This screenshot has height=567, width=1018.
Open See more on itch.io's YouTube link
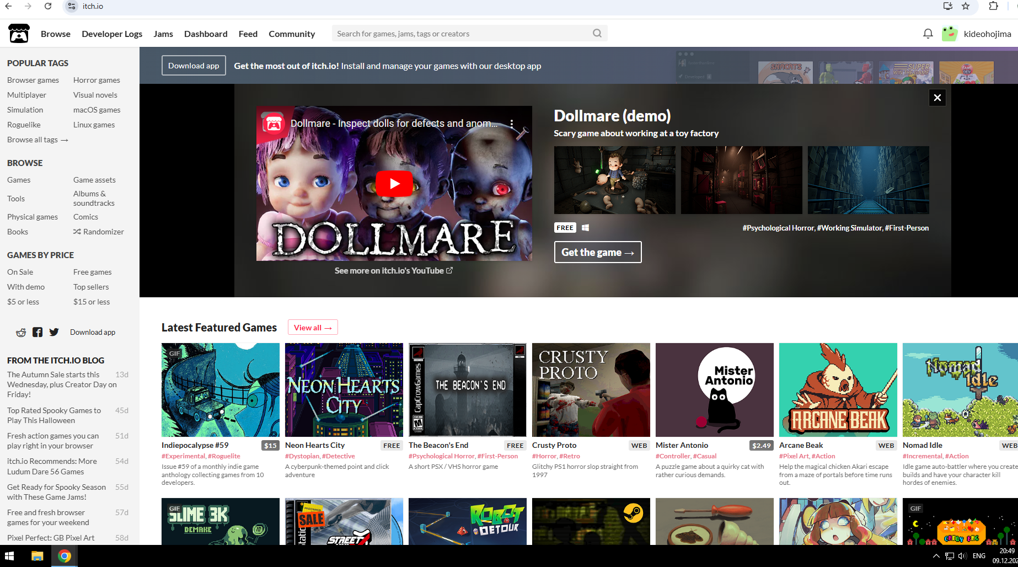click(x=393, y=271)
